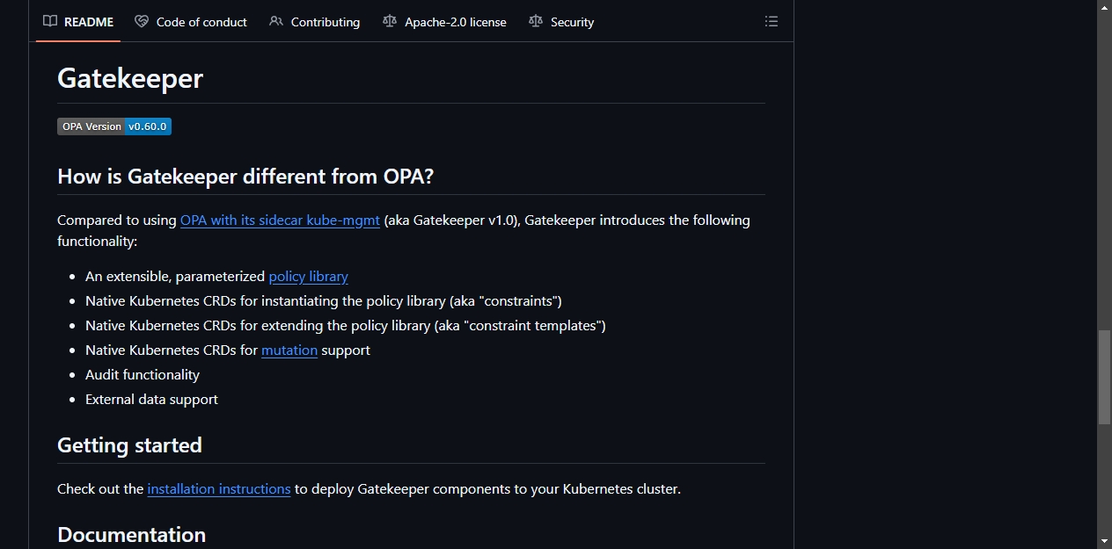Open the README outline list icon
This screenshot has width=1112, height=549.
772,21
